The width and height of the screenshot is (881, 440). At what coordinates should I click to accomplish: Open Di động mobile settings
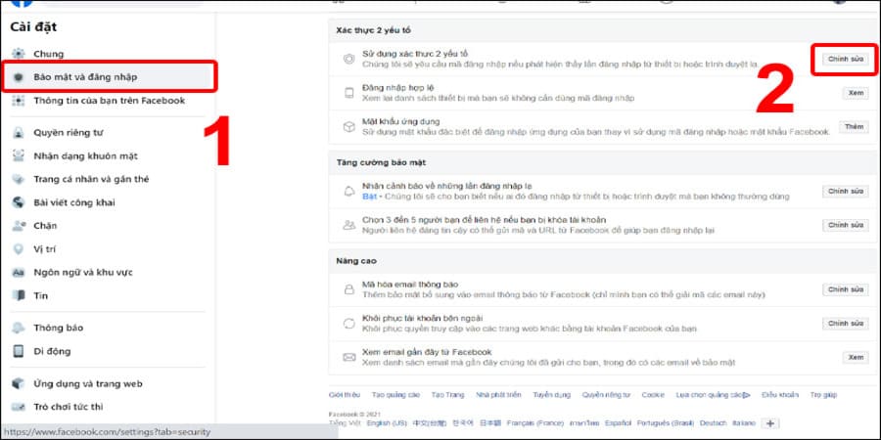click(52, 351)
